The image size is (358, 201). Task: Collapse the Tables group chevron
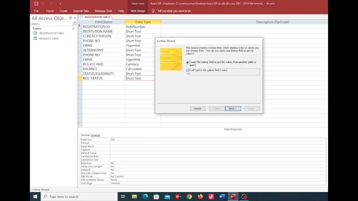(x=73, y=28)
